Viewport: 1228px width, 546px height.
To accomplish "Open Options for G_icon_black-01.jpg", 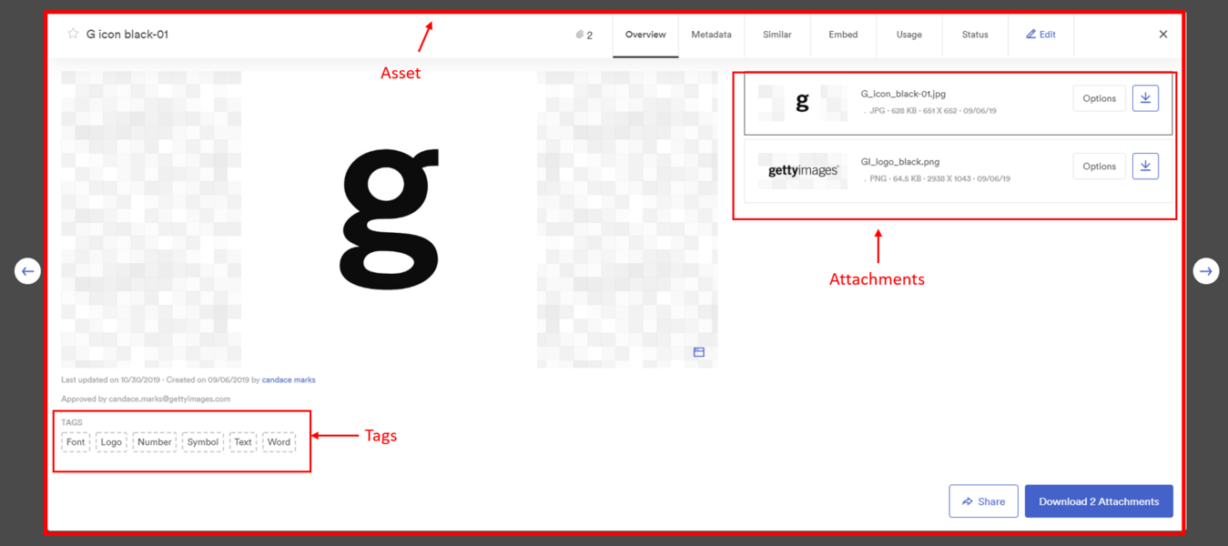I will (1100, 98).
